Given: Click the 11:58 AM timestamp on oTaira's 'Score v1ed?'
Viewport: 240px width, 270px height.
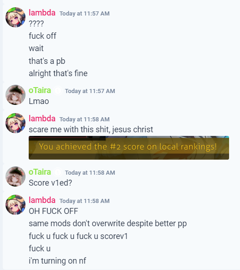Looking at the screenshot, I should coord(90,172).
